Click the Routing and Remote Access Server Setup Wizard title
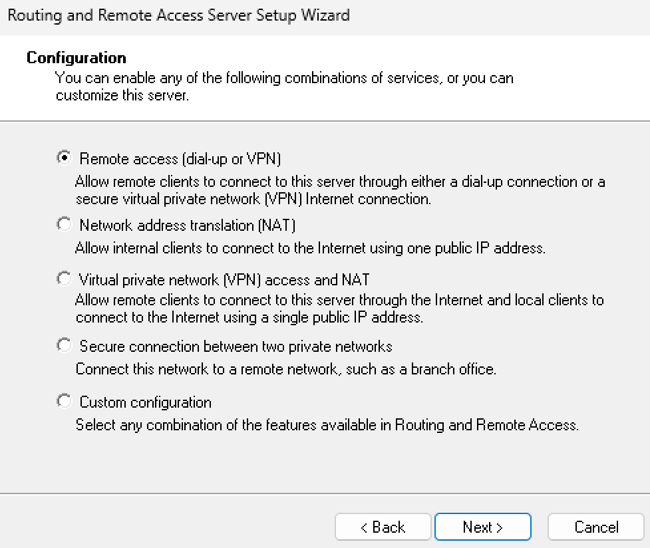 (x=178, y=15)
